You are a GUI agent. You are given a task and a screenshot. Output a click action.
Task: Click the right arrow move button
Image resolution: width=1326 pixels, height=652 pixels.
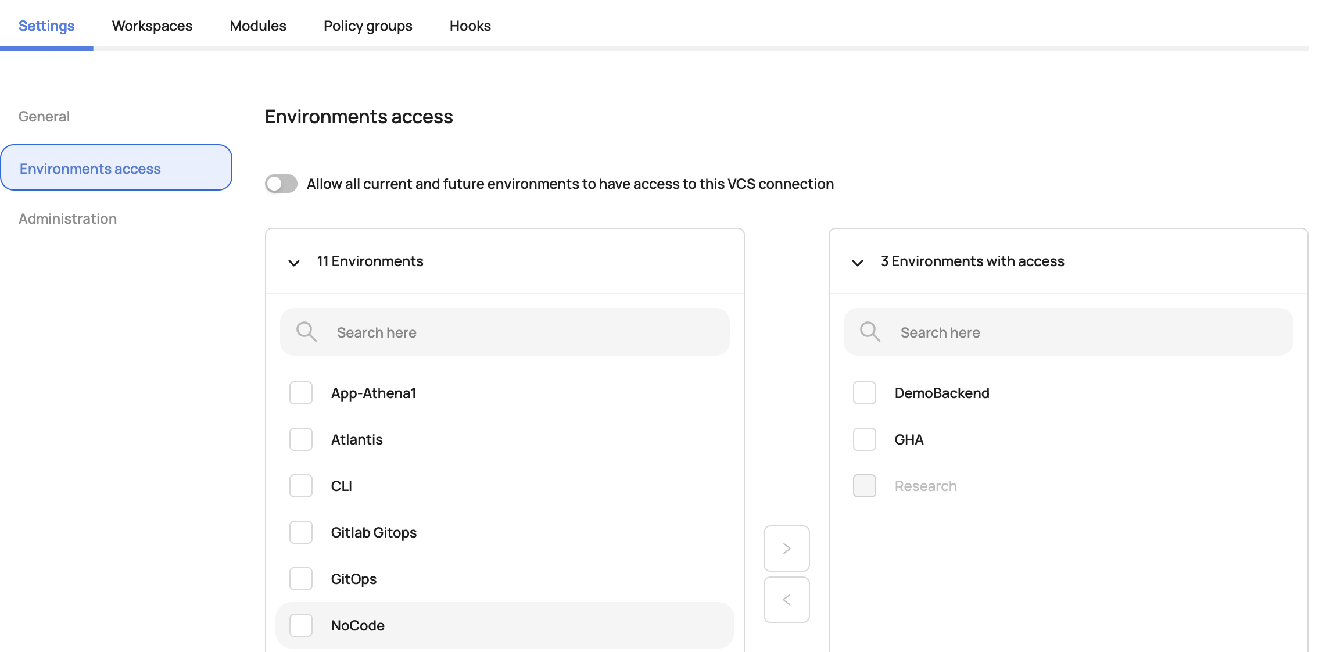786,549
